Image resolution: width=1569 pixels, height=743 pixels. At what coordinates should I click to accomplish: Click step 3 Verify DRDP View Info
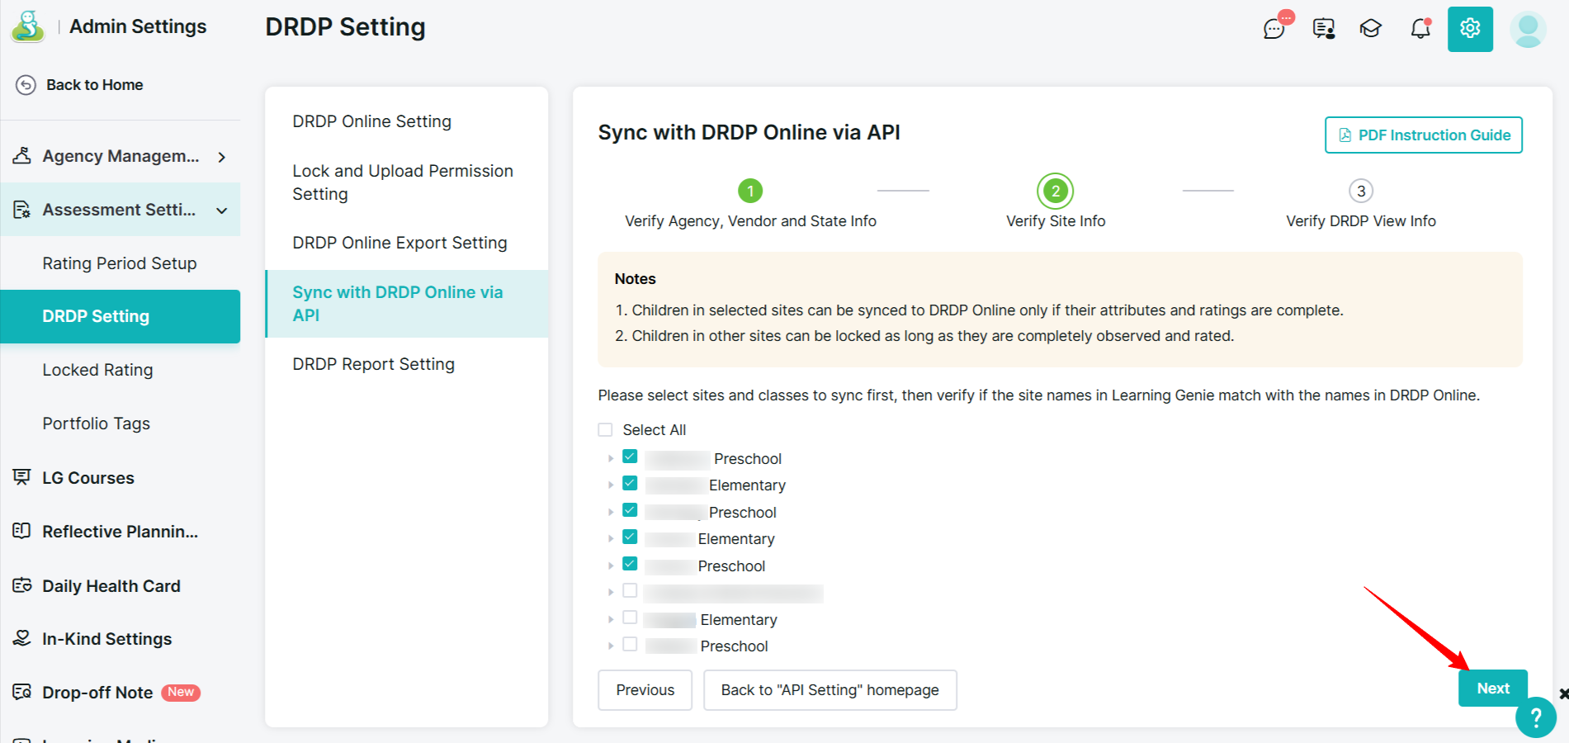click(1360, 192)
